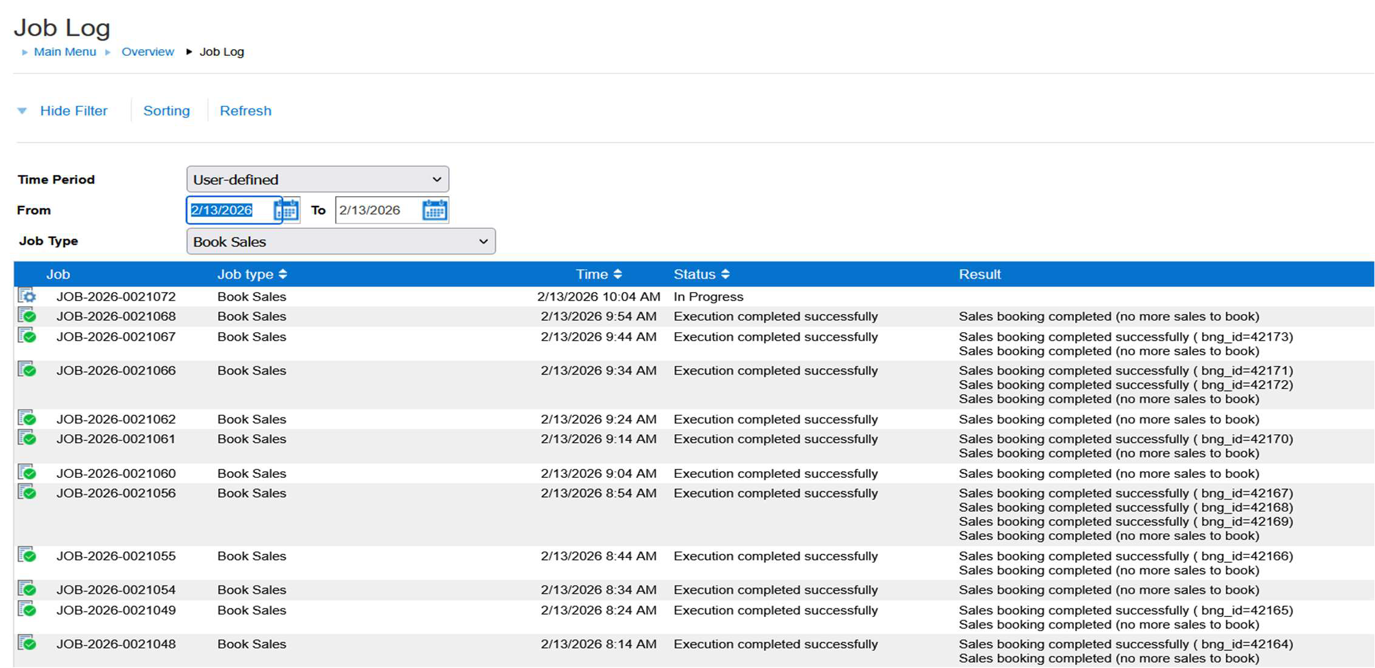Click Refresh in the toolbar
The image size is (1375, 668).
coord(245,111)
